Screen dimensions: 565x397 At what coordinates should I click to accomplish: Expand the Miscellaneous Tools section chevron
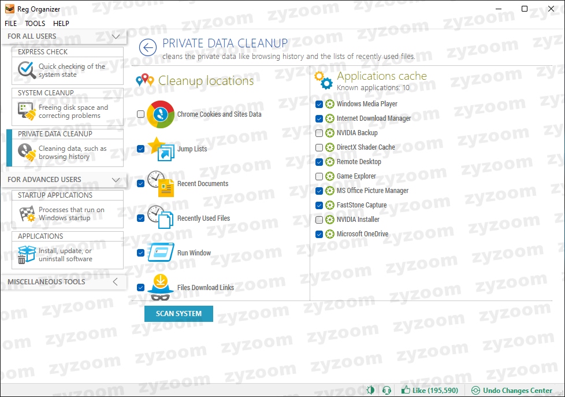116,281
